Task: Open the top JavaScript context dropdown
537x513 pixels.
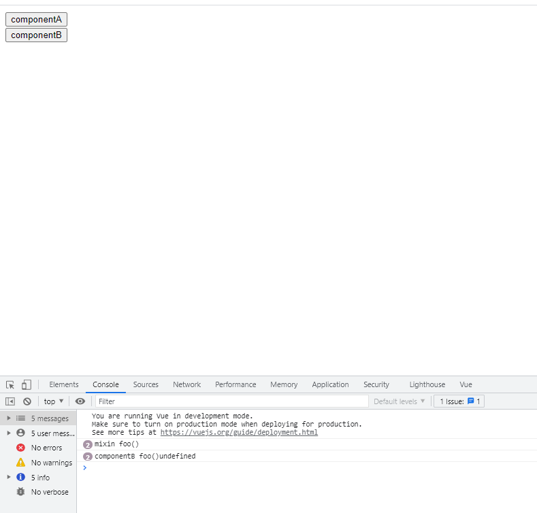Action: pyautogui.click(x=53, y=401)
